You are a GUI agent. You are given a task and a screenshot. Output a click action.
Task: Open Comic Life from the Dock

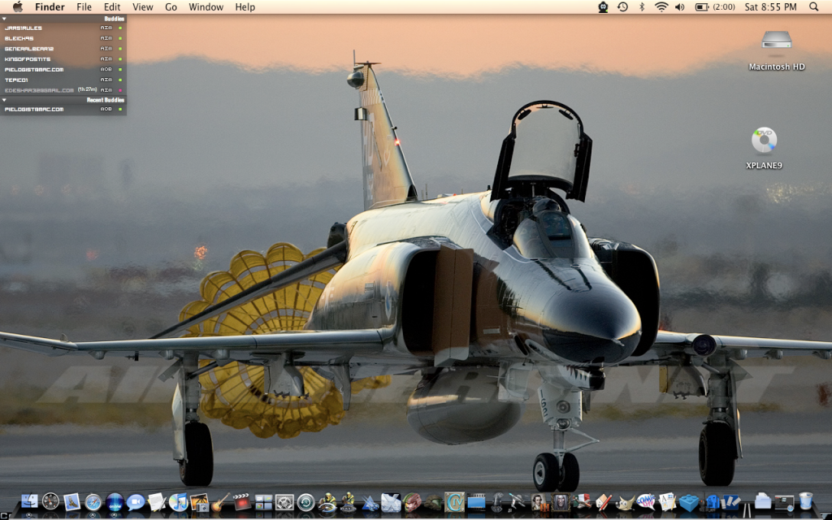[x=646, y=502]
